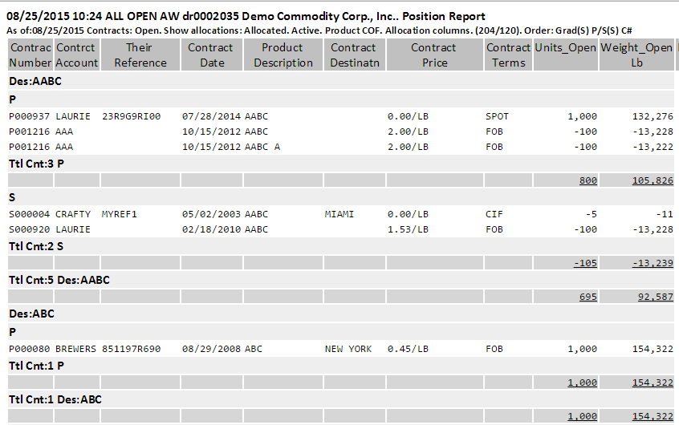Select contract number P000937
Image resolution: width=679 pixels, height=425 pixels.
coord(30,116)
